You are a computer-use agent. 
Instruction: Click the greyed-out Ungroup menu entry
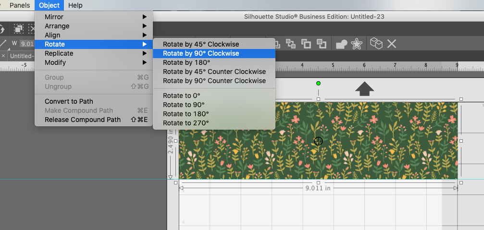tap(94, 86)
